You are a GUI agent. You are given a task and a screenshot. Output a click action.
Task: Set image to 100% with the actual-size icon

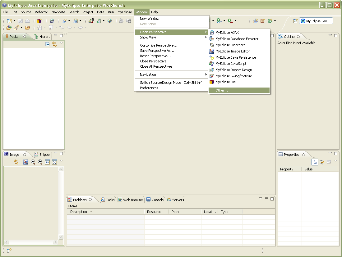click(x=47, y=162)
